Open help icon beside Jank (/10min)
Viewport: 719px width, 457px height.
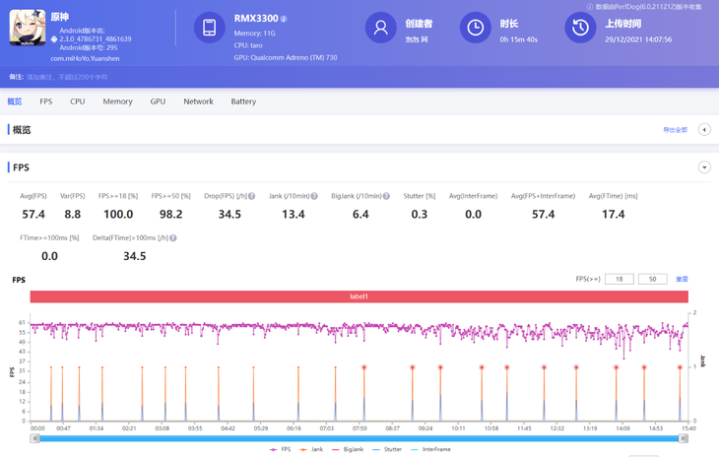[x=314, y=196]
